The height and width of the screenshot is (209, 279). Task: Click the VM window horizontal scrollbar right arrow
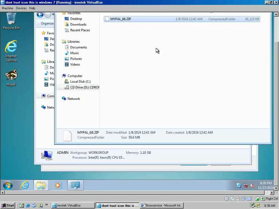[272, 193]
